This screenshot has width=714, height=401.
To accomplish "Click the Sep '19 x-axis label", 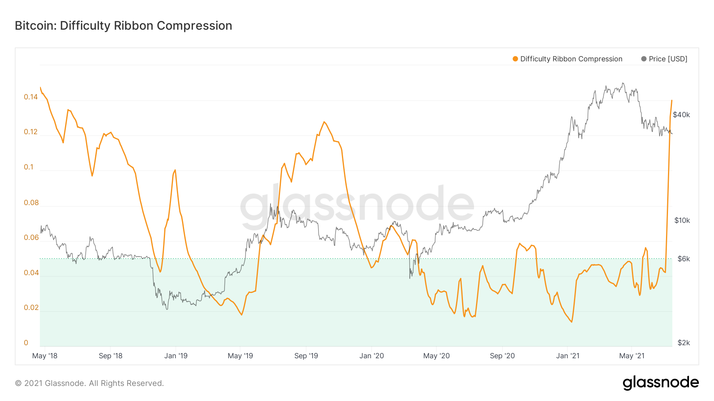I will tap(306, 356).
